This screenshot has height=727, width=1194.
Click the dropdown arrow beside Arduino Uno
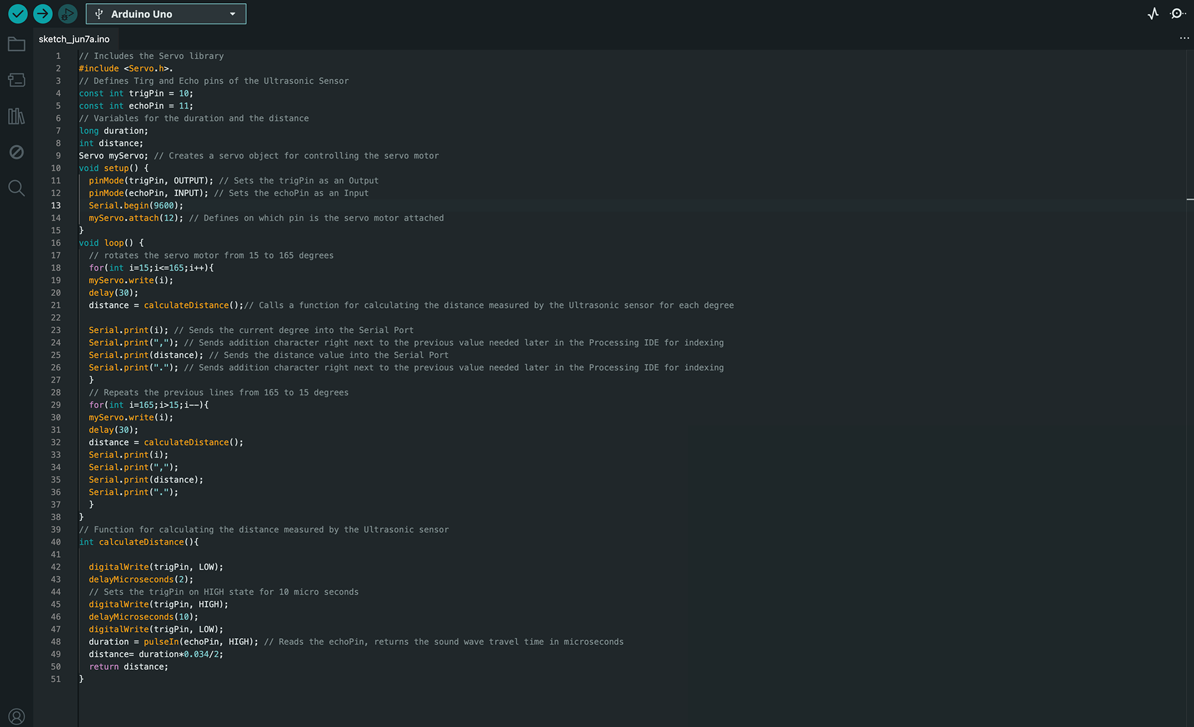pyautogui.click(x=233, y=14)
